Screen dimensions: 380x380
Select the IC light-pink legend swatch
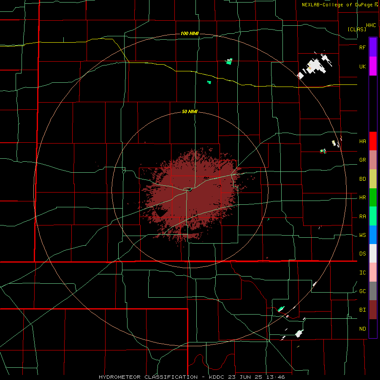(373, 272)
